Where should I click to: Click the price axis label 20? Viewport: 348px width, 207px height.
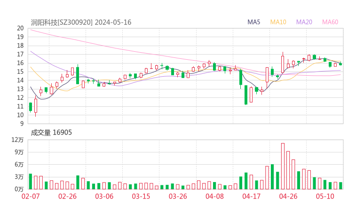click(20, 28)
